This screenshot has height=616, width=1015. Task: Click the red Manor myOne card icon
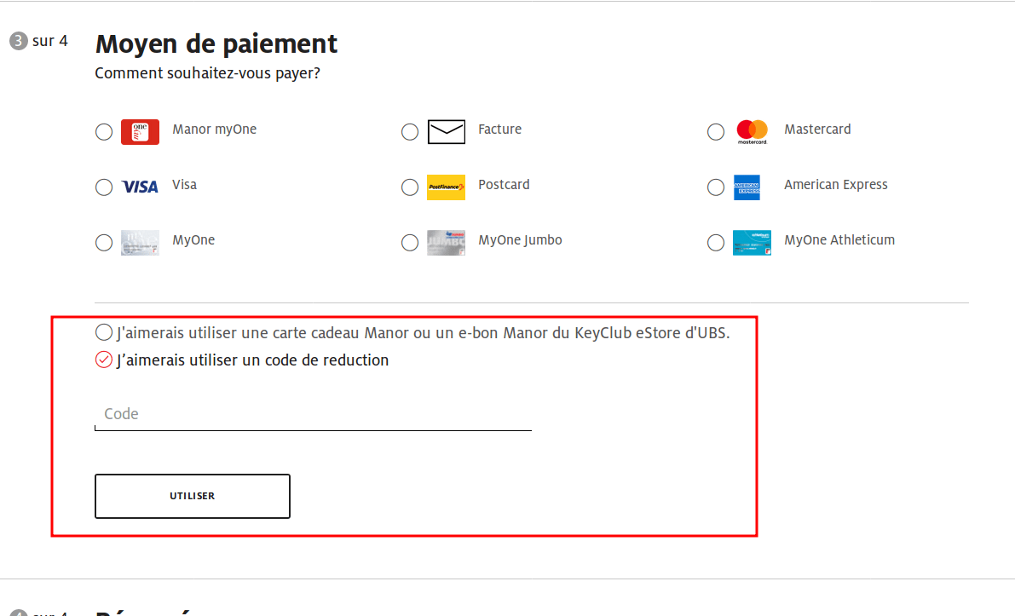pos(140,132)
